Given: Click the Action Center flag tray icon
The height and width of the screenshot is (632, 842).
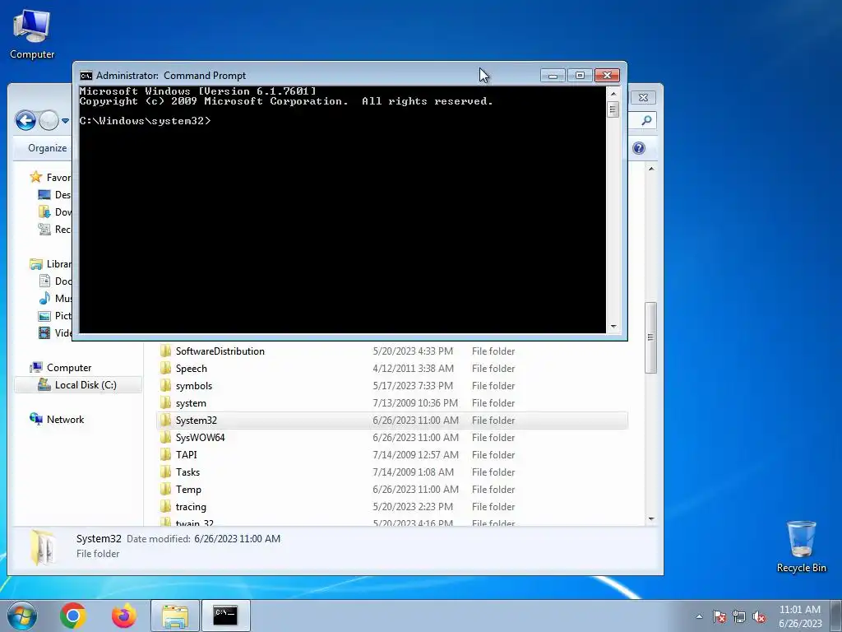Looking at the screenshot, I should point(719,617).
